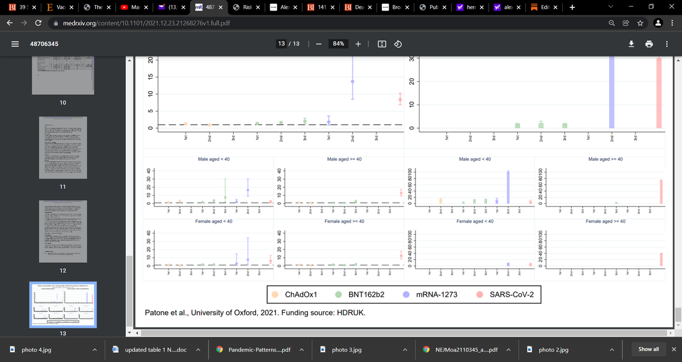Go back to the previous page
This screenshot has width=682, height=362.
point(10,23)
